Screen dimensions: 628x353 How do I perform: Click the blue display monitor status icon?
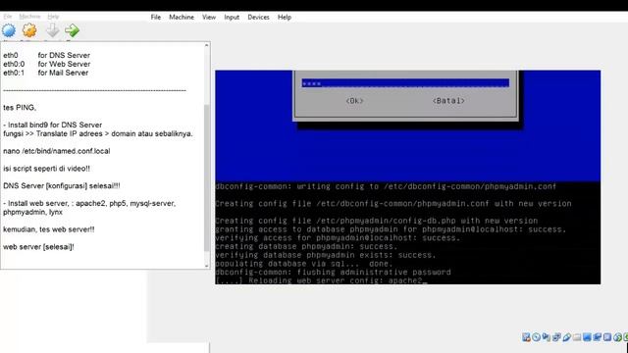pyautogui.click(x=587, y=337)
